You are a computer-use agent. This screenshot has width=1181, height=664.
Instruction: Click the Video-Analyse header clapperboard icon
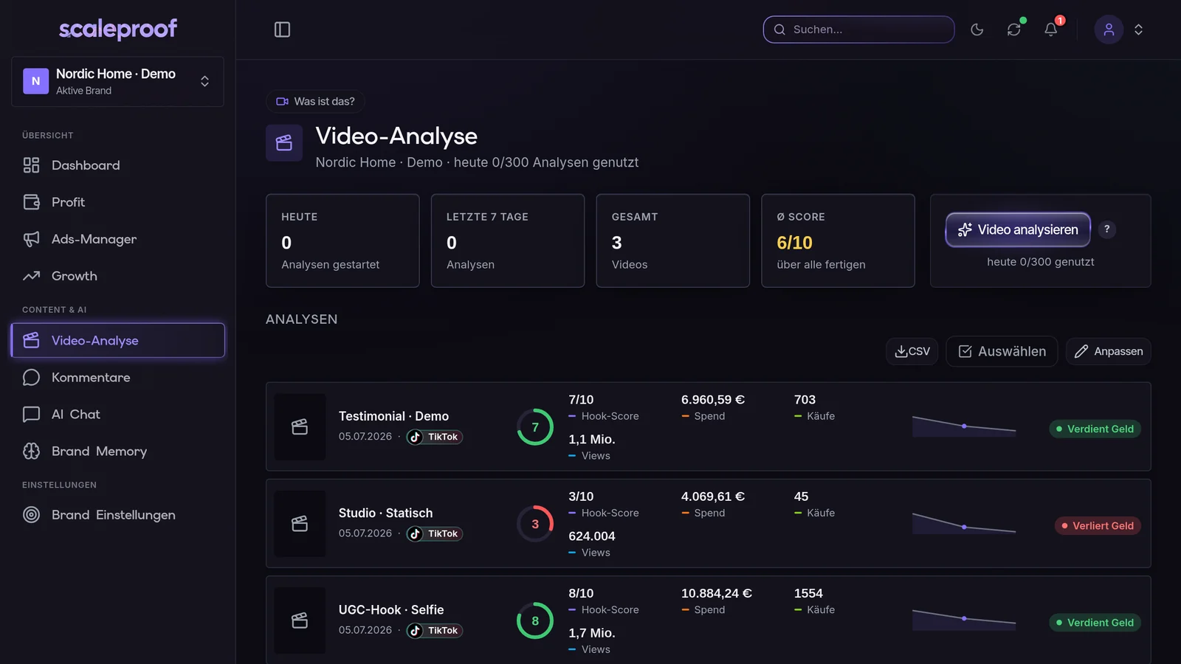pos(284,143)
